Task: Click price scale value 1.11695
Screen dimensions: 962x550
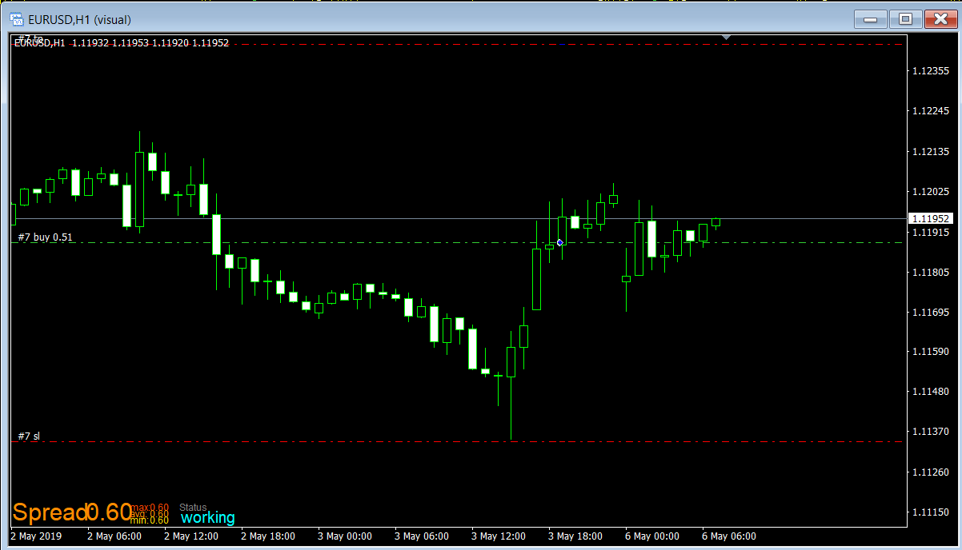Action: click(x=931, y=312)
